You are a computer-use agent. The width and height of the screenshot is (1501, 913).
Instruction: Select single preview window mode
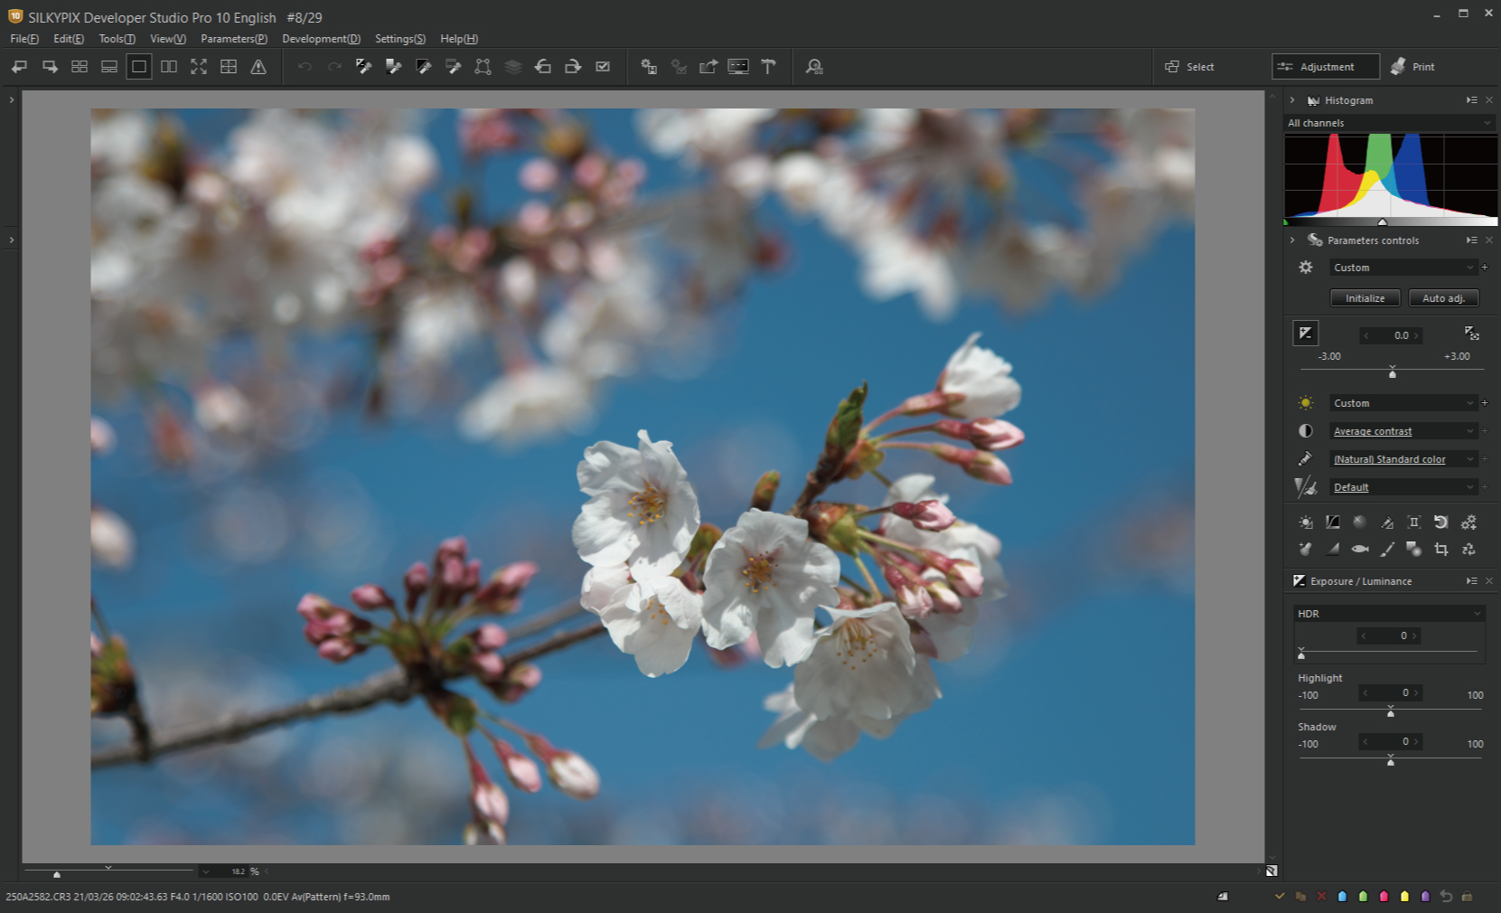[x=139, y=67]
